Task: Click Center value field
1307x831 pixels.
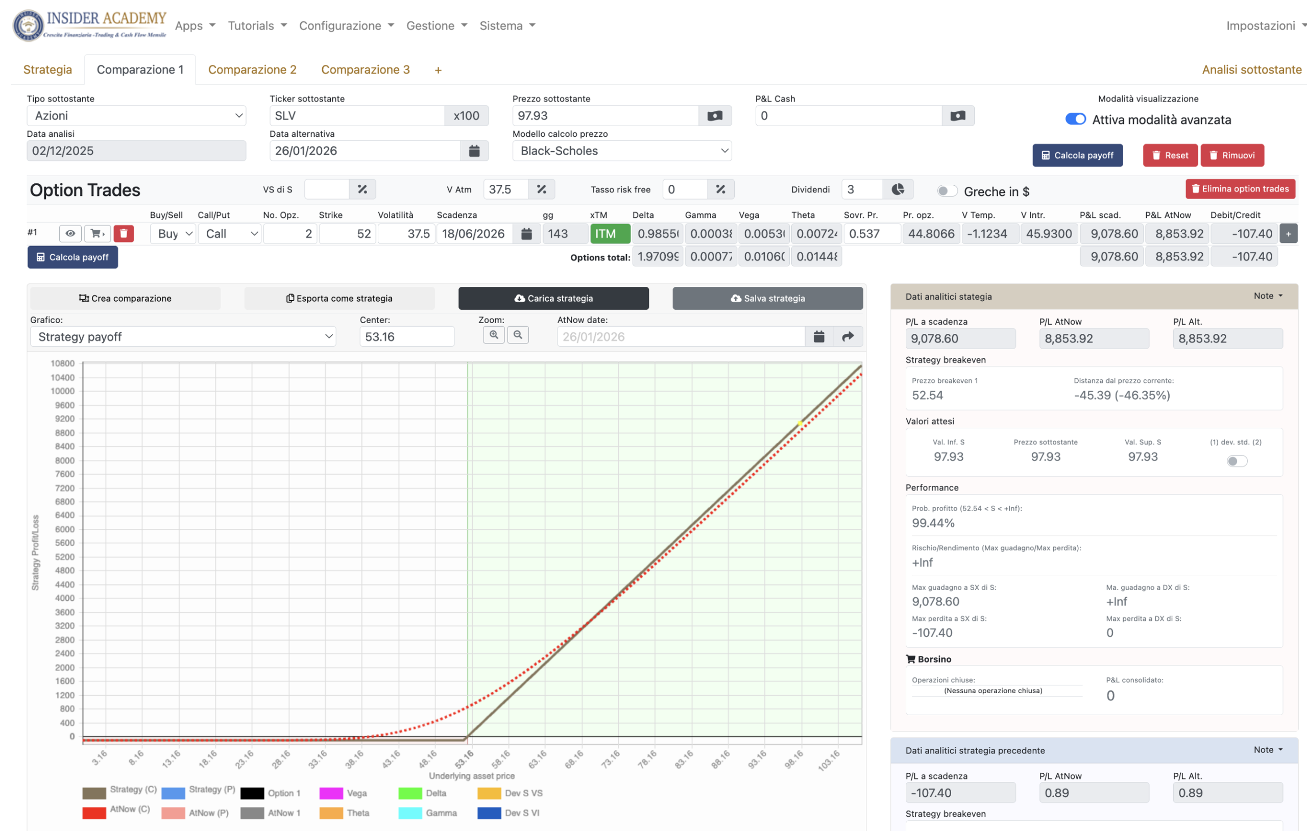Action: point(406,336)
